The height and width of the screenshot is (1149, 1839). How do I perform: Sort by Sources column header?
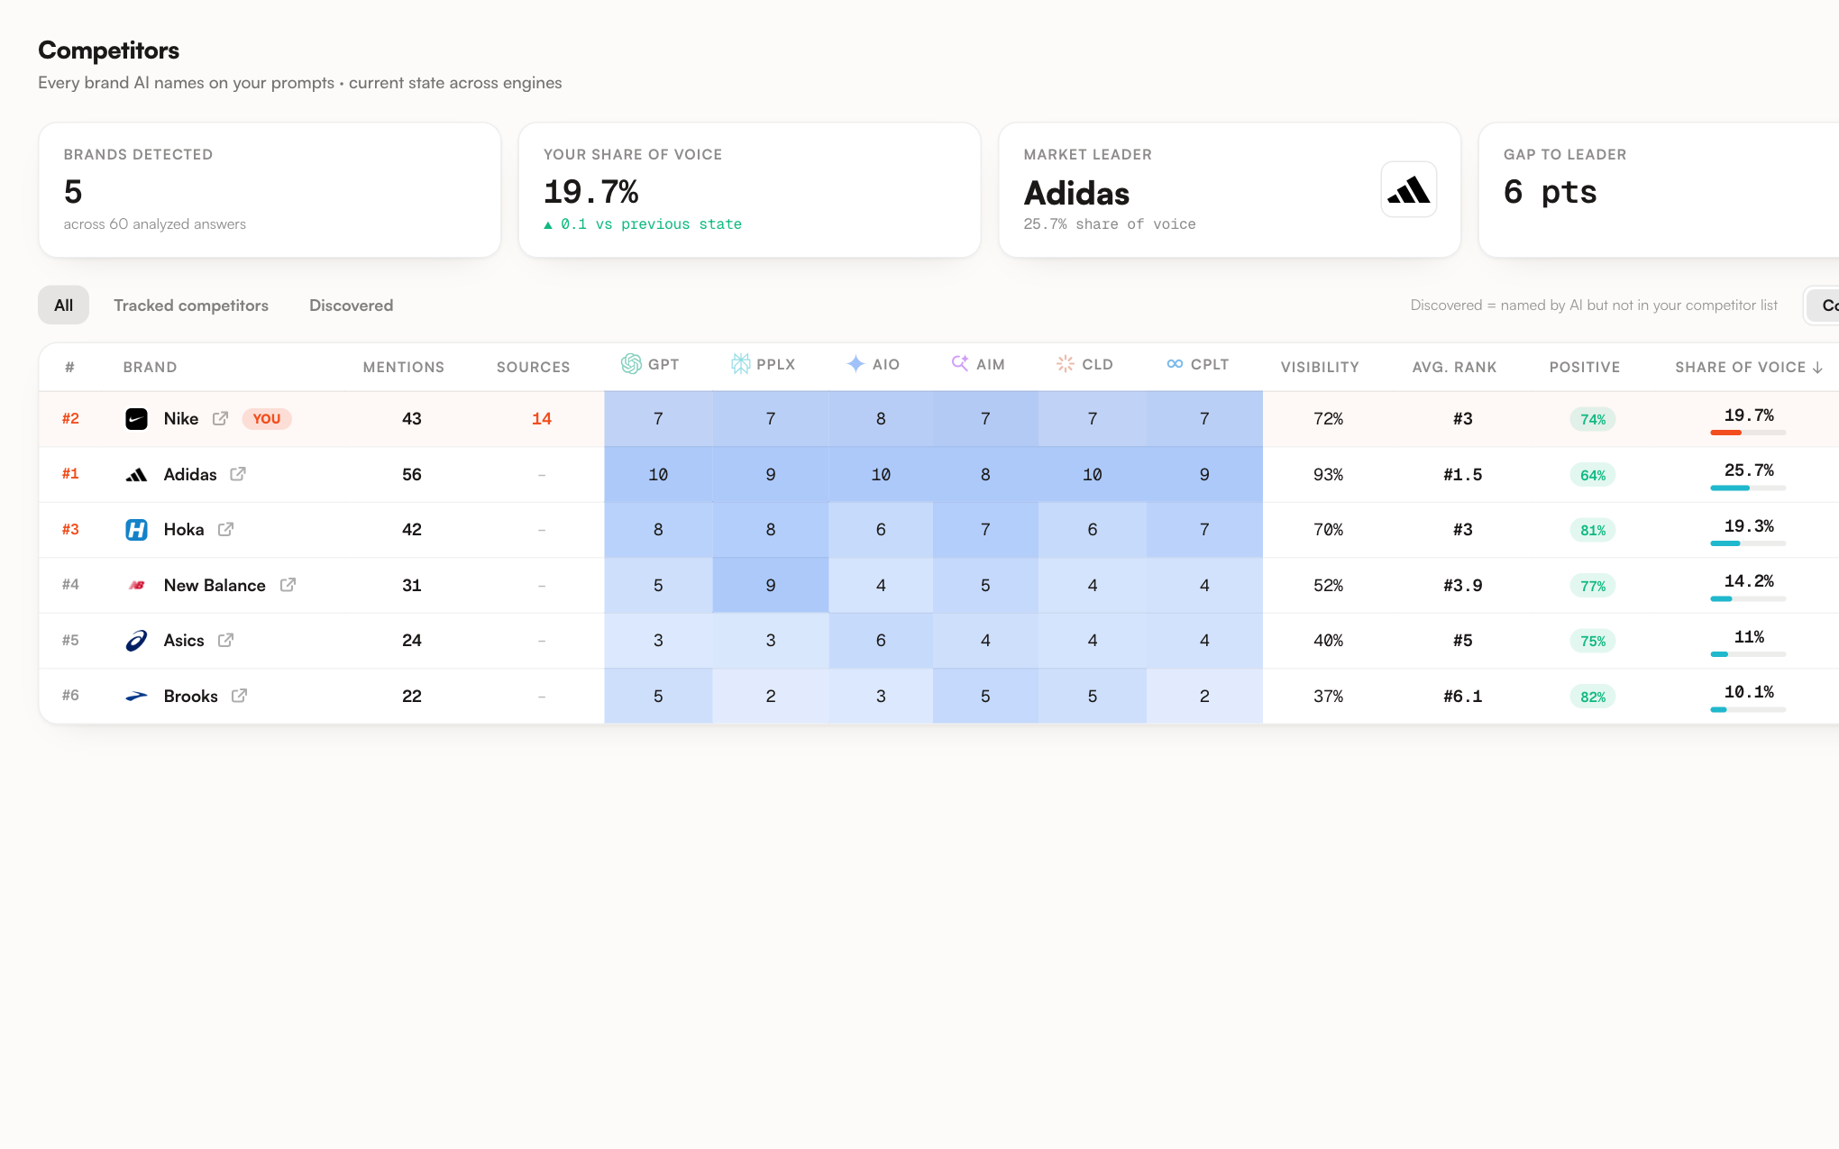pyautogui.click(x=533, y=367)
